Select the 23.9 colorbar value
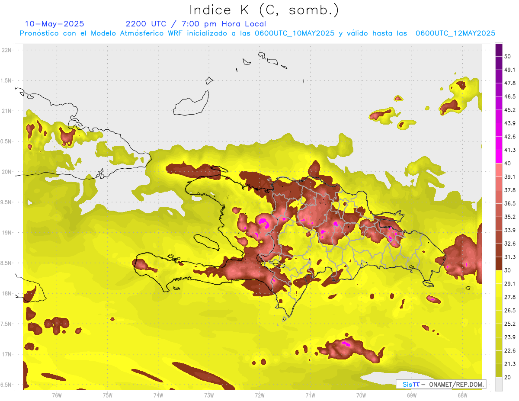Viewport: 519px width, 401px height. (510, 337)
